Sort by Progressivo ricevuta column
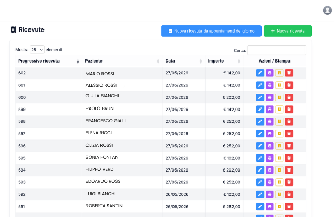Image resolution: width=334 pixels, height=217 pixels. point(49,61)
